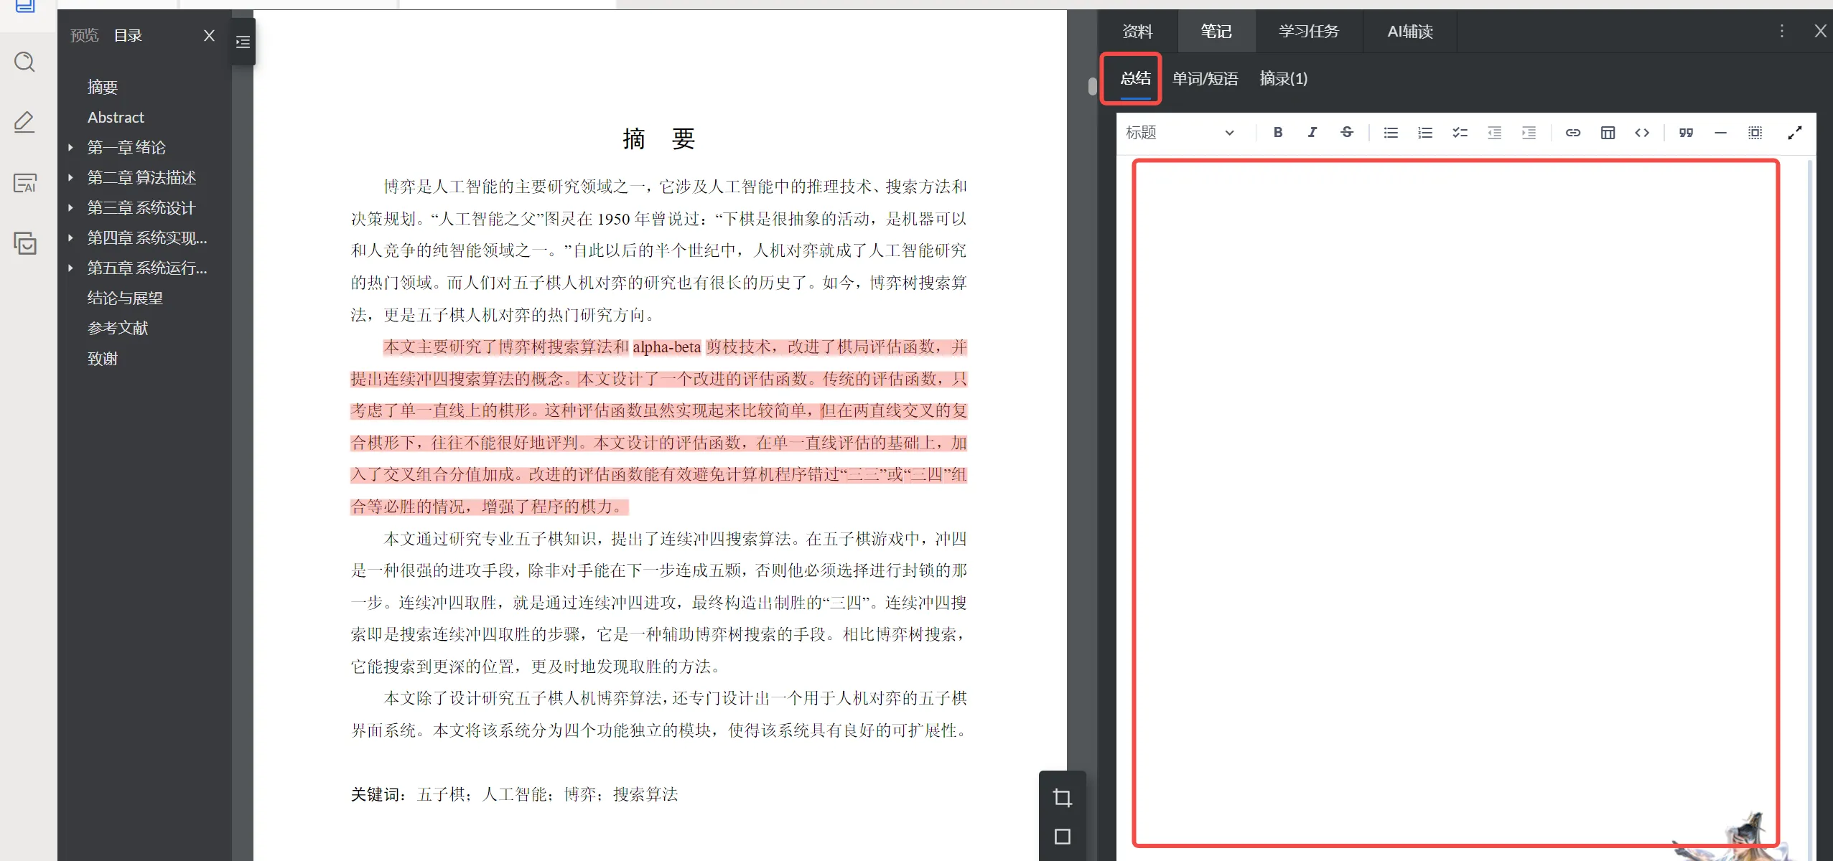Expand the 第三章 系统设计 chapter
The width and height of the screenshot is (1833, 861).
(x=70, y=208)
